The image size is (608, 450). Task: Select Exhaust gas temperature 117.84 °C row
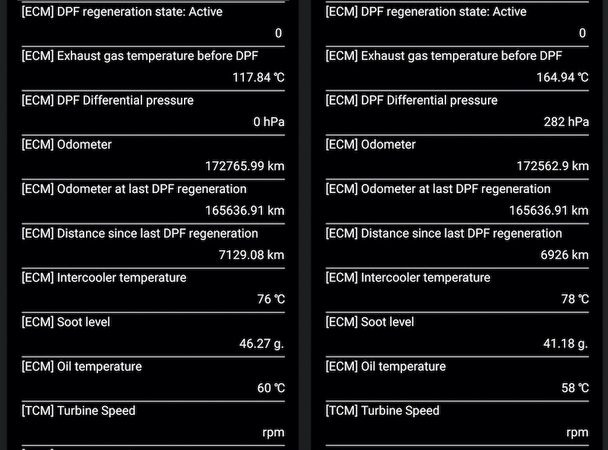[154, 68]
